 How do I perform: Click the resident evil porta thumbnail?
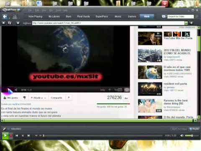tap(150, 89)
